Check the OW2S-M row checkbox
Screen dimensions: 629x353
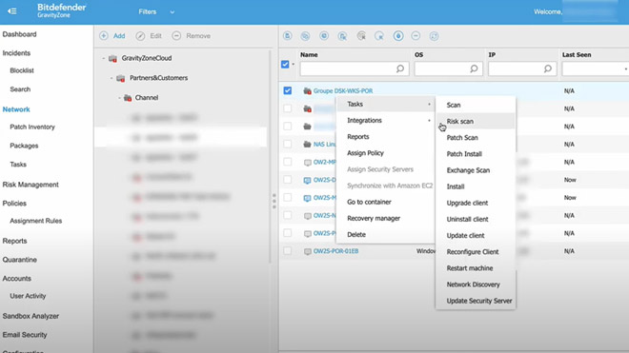[x=287, y=197]
